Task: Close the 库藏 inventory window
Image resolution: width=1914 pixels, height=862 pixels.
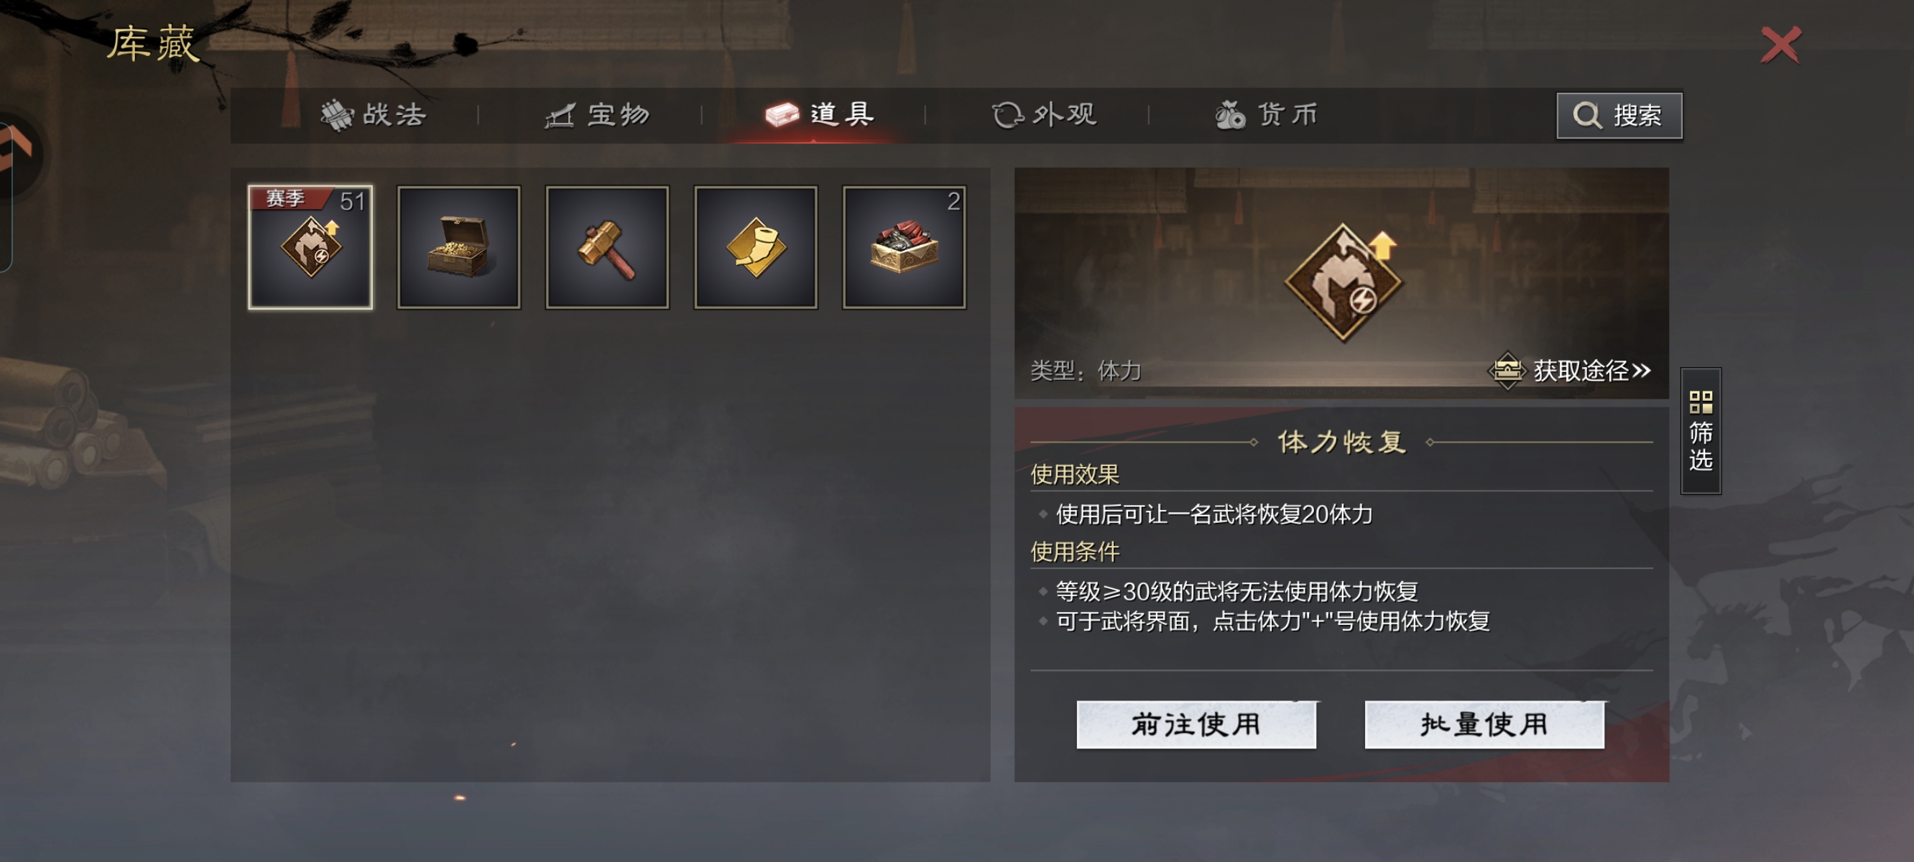Action: (1781, 45)
